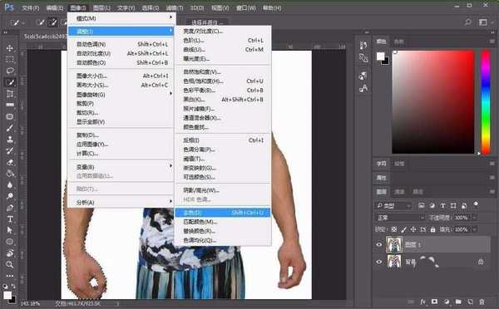Select the Zoom magnifier tool in the toolbox
The width and height of the screenshot is (499, 309).
(x=10, y=264)
